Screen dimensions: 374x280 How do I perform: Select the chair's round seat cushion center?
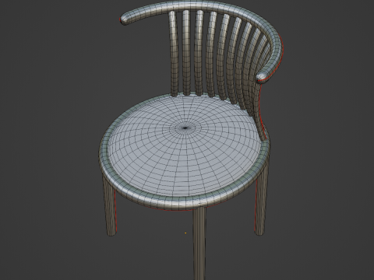[185, 128]
